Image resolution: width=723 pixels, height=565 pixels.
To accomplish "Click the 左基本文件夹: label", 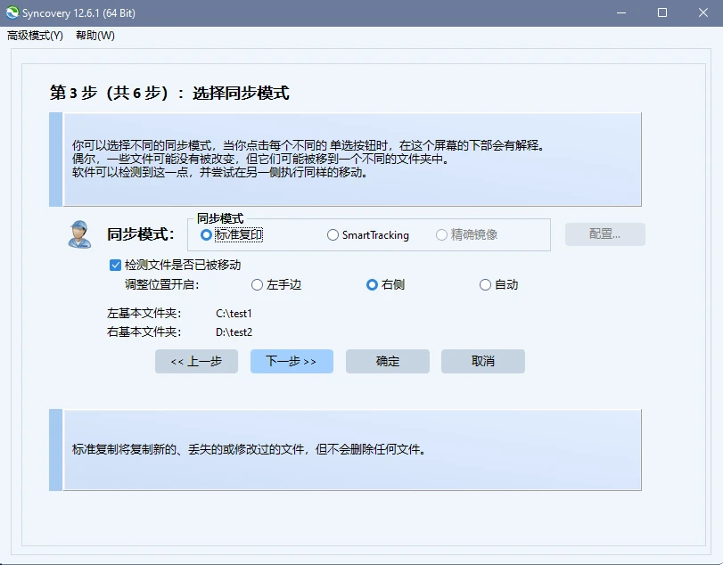I will tap(144, 314).
